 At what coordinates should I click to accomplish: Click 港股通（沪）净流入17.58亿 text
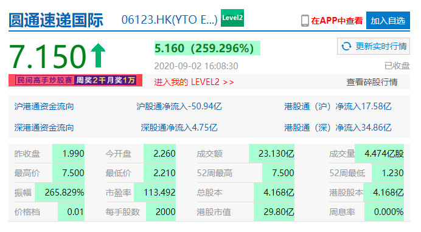tap(338, 106)
